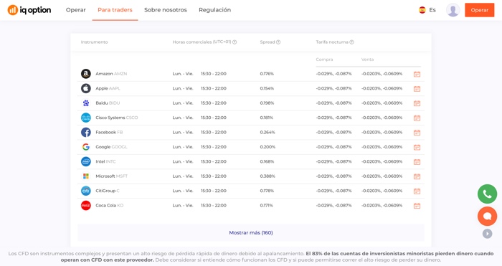Click the Google logo icon

pos(86,147)
